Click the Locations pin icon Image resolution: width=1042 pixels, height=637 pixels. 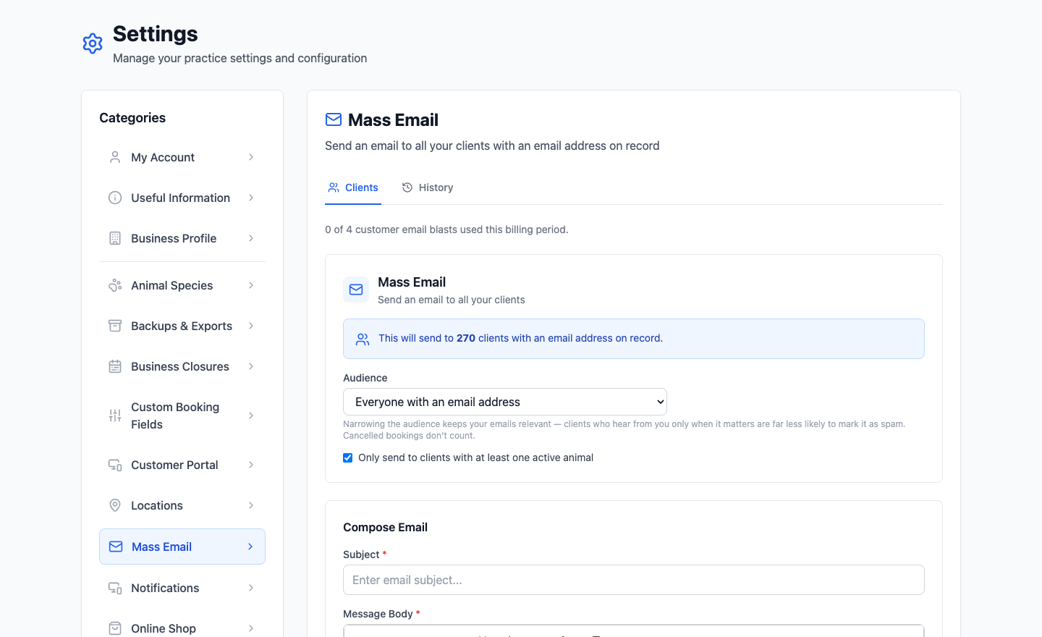coord(115,505)
